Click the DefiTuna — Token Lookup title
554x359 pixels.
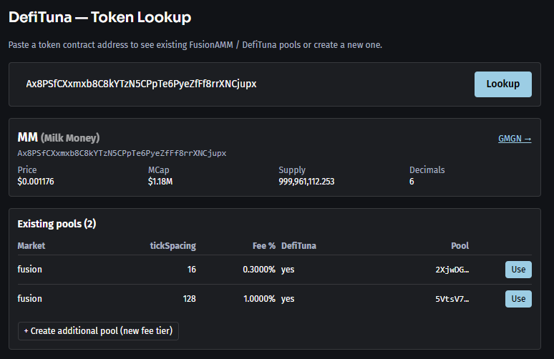[x=100, y=17]
